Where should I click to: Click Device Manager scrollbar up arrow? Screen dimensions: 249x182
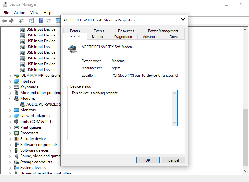(x=245, y=29)
